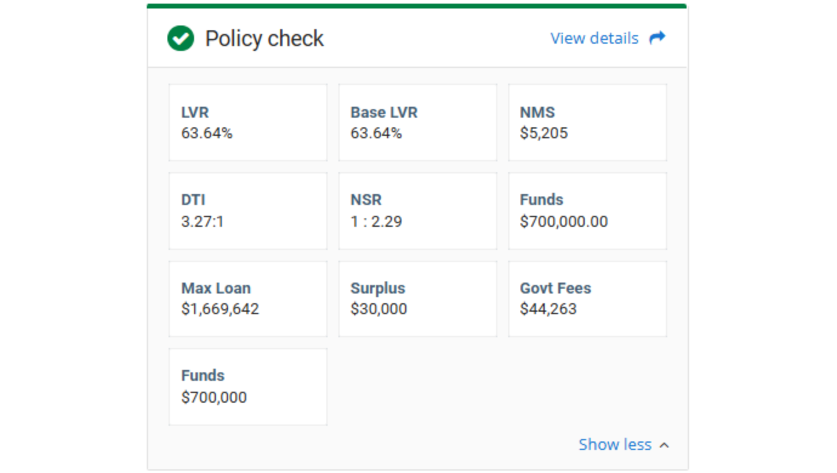The height and width of the screenshot is (473, 837).
Task: Click the 1 : 2.29 NSR value
Action: pyautogui.click(x=376, y=221)
